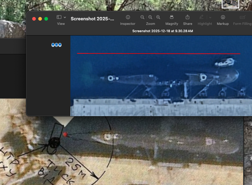
Task: Show the Markup toolbar
Action: [x=223, y=18]
